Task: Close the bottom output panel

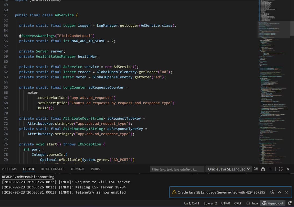Action: pos(288,169)
